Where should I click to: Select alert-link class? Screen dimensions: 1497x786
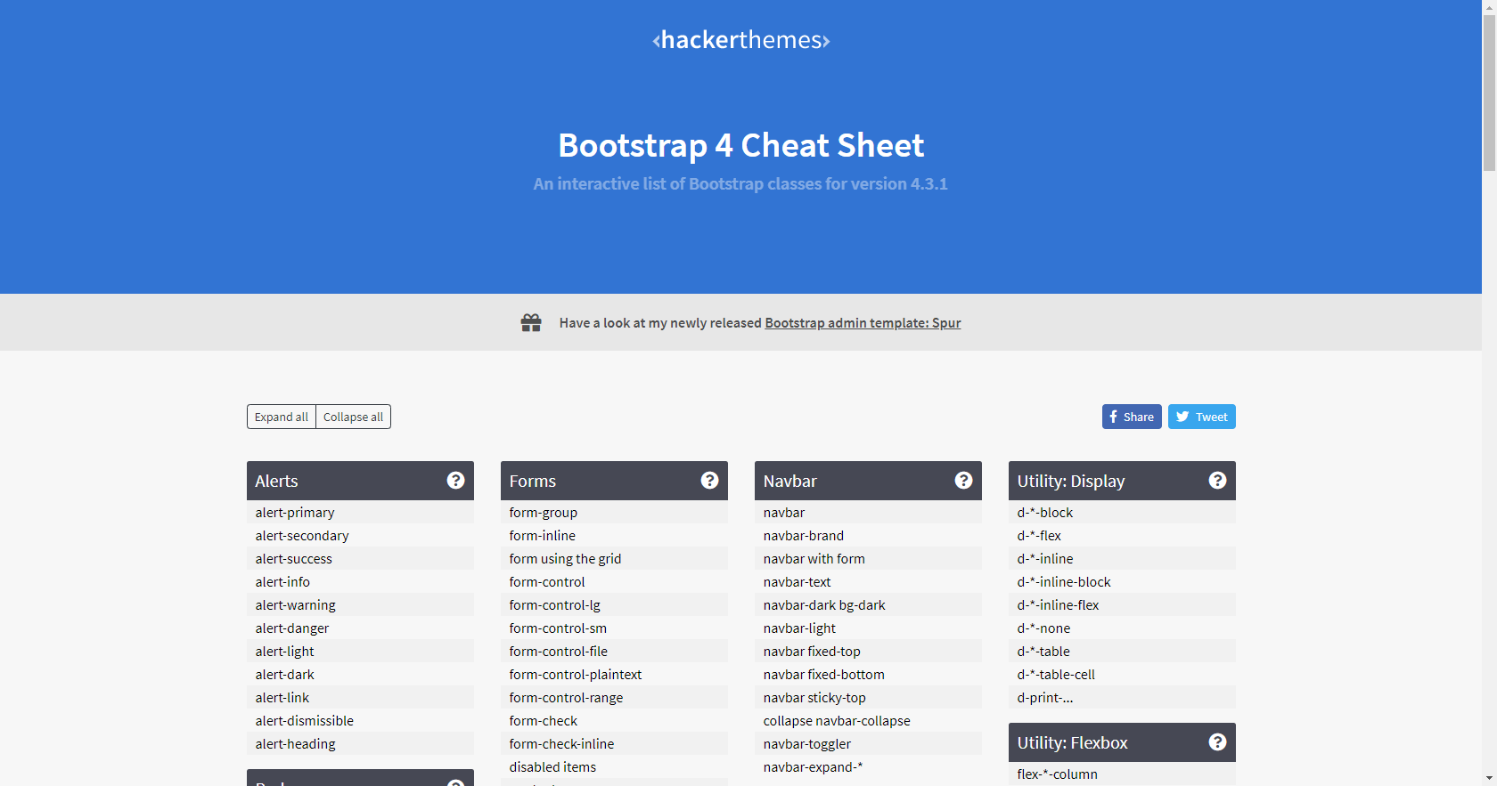pos(360,697)
